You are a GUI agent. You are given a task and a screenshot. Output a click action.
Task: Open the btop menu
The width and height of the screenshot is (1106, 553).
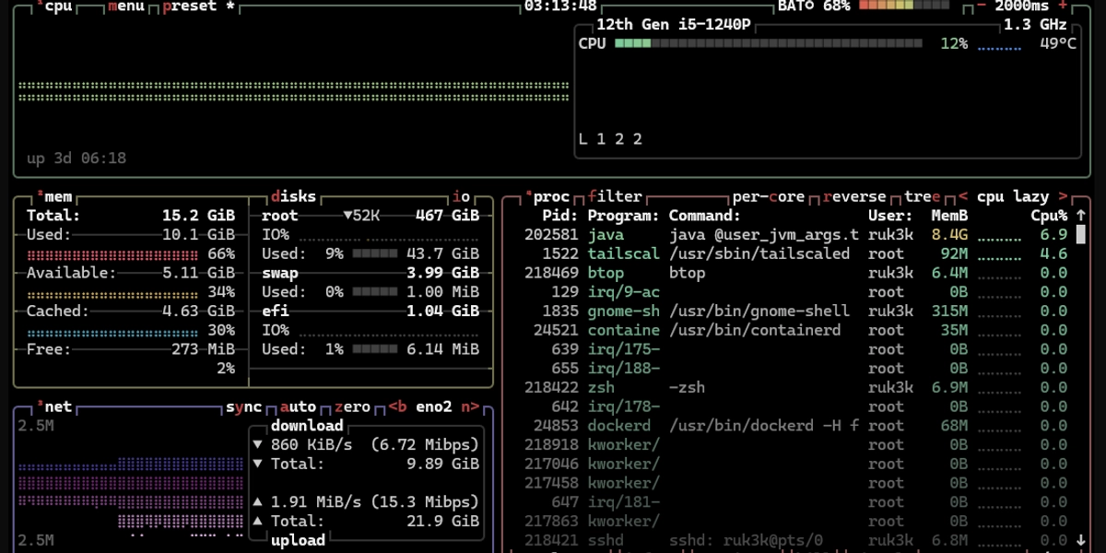click(125, 6)
